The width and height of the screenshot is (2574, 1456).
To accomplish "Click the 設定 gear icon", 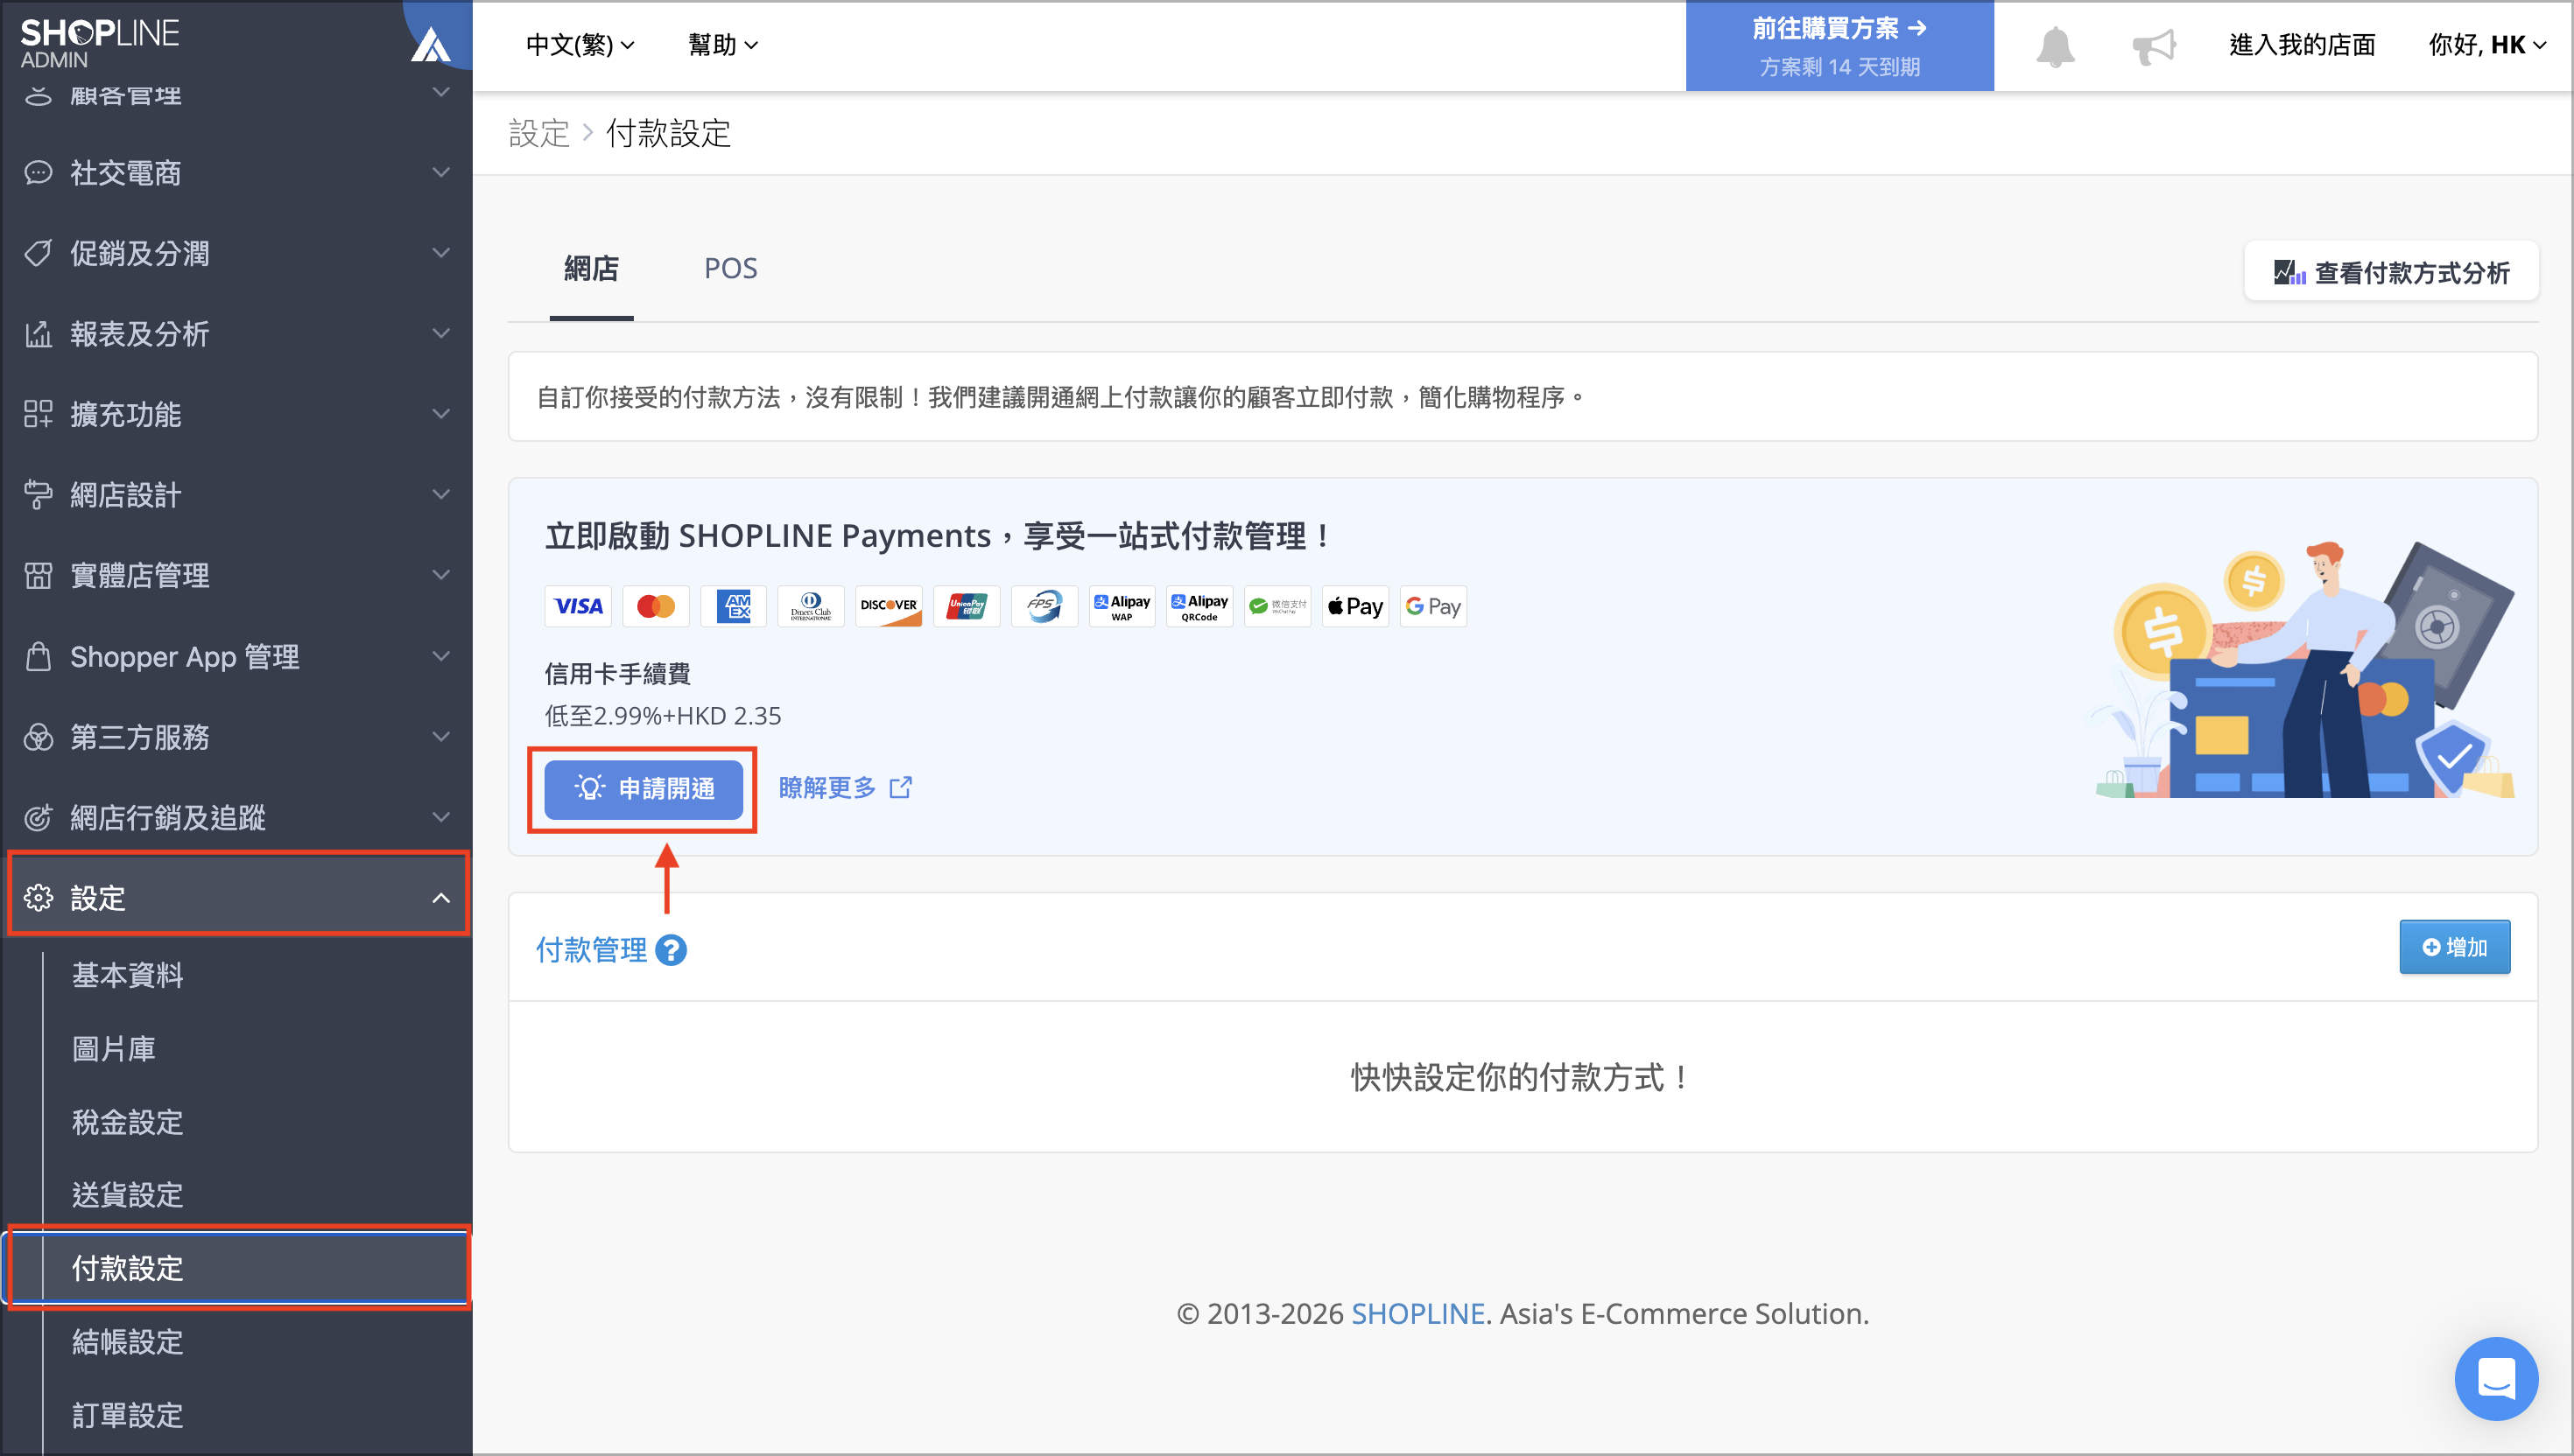I will tap(38, 898).
